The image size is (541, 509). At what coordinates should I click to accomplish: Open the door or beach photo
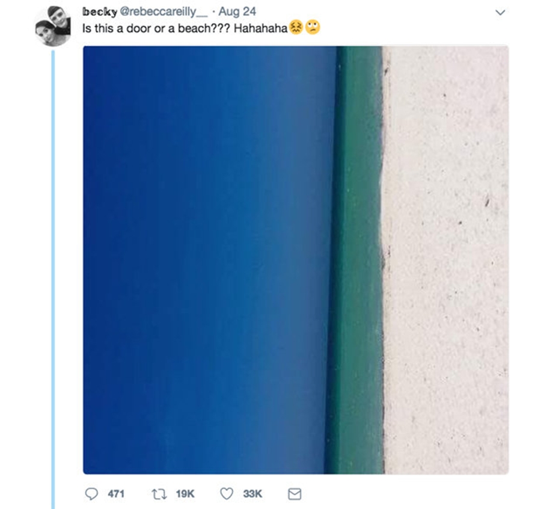coord(296,260)
